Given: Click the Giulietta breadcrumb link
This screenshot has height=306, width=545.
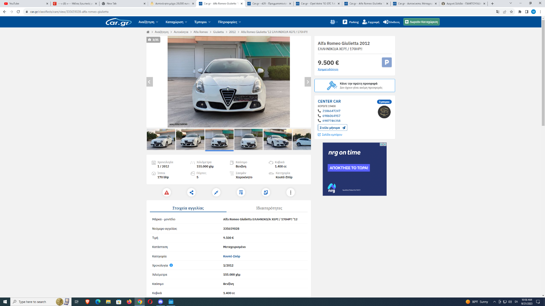Looking at the screenshot, I should point(218,32).
